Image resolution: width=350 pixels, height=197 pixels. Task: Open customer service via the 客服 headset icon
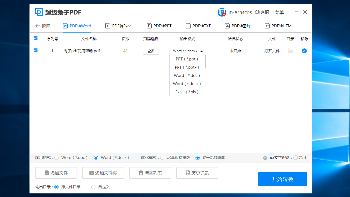(256, 12)
